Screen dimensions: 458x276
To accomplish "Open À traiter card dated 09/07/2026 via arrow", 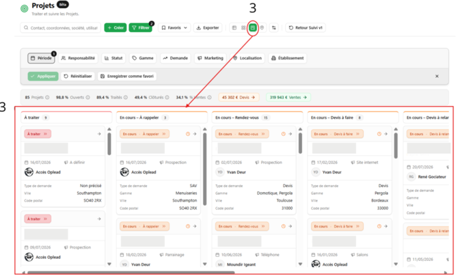I will coord(99,219).
